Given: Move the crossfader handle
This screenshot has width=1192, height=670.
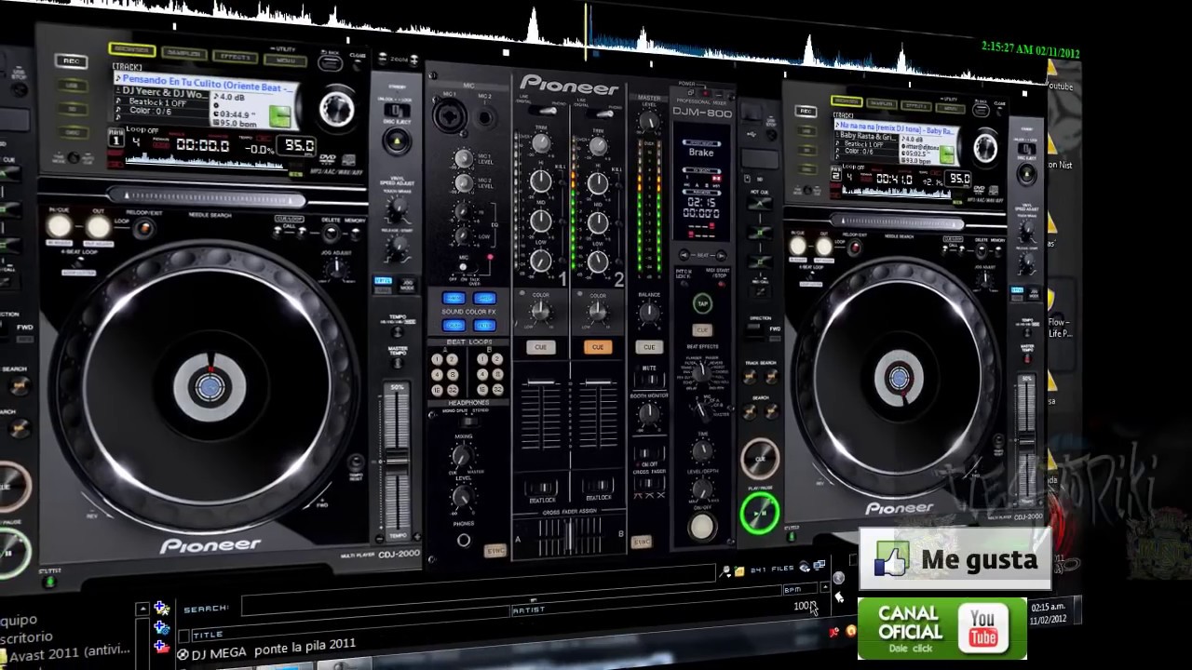Looking at the screenshot, I should [570, 537].
